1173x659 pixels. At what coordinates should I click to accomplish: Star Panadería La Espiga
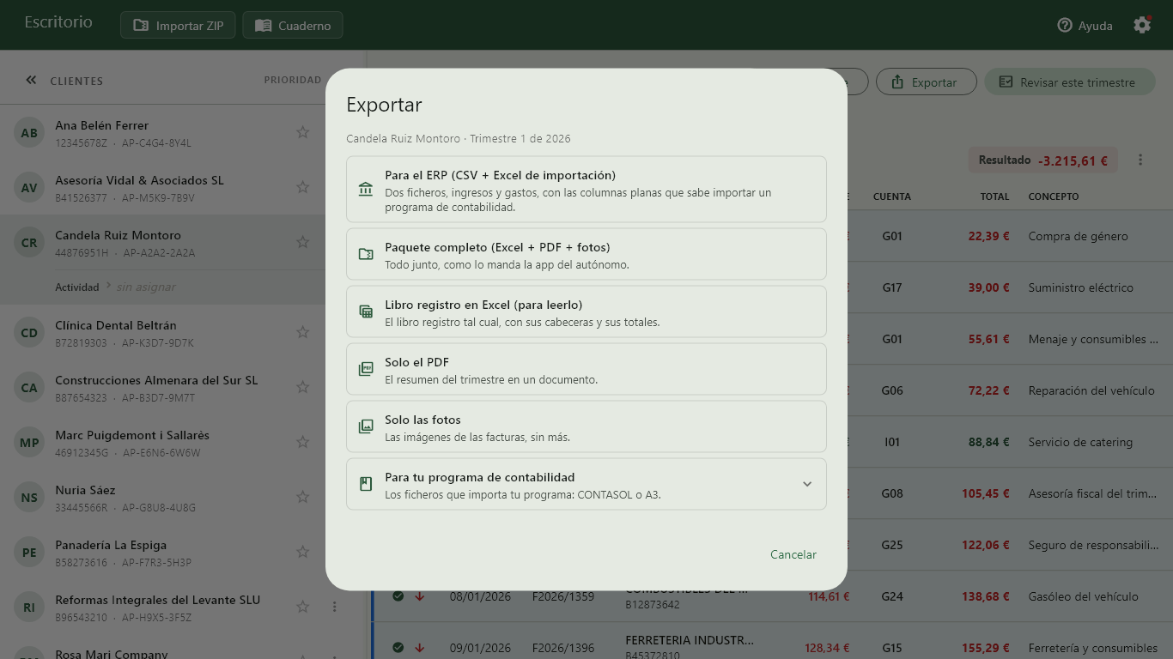[x=302, y=552]
